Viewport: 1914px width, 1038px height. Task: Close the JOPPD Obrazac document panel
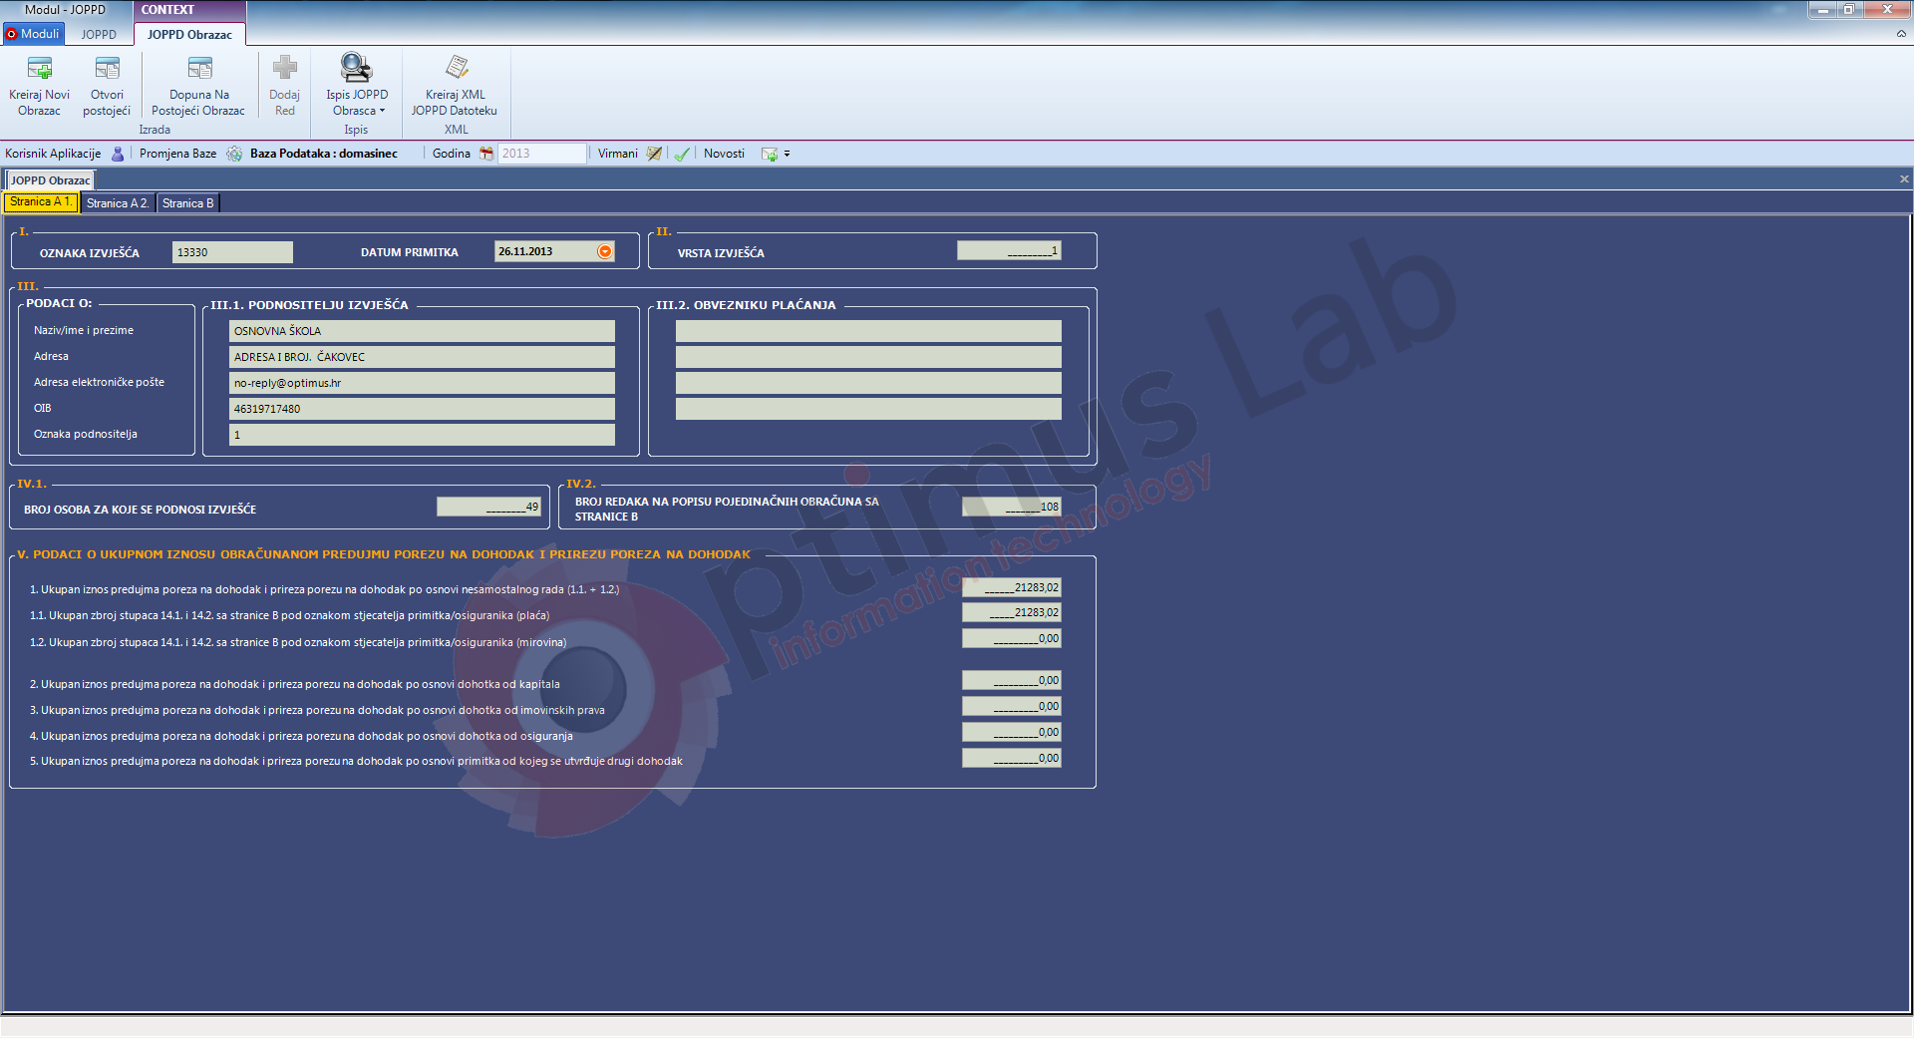[x=1904, y=179]
